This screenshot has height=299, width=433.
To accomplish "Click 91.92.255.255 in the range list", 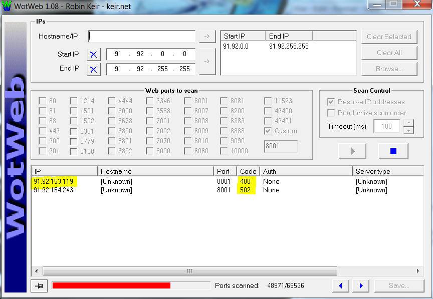I will coord(289,46).
